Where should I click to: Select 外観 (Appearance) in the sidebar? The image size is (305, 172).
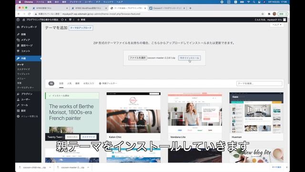point(28,58)
